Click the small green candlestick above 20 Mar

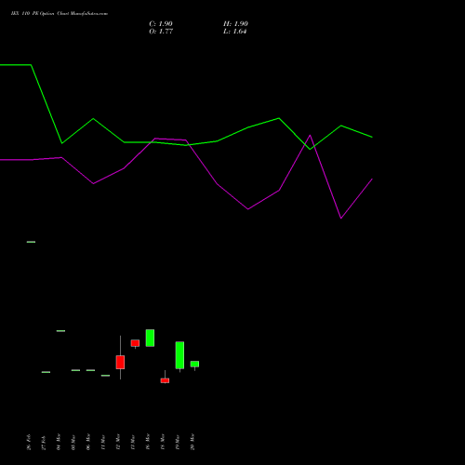click(x=194, y=364)
